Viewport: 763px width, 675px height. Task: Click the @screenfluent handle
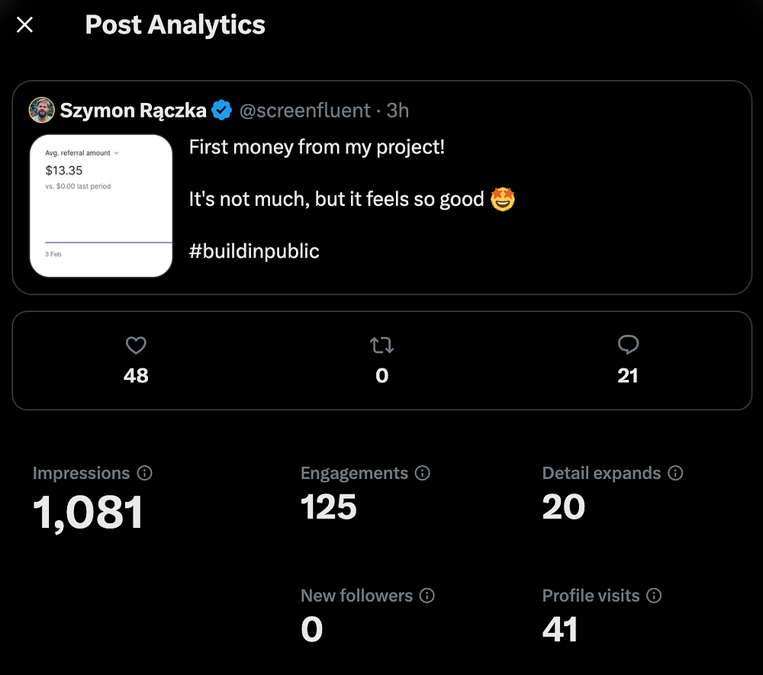coord(304,111)
